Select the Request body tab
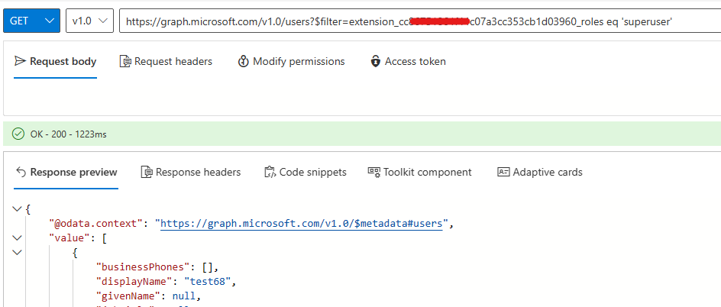Image resolution: width=721 pixels, height=307 pixels. [x=55, y=62]
